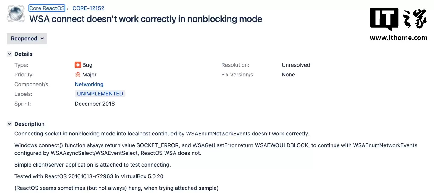Click the double-arrow Major severity symbol
The height and width of the screenshot is (193, 434).
pos(78,74)
